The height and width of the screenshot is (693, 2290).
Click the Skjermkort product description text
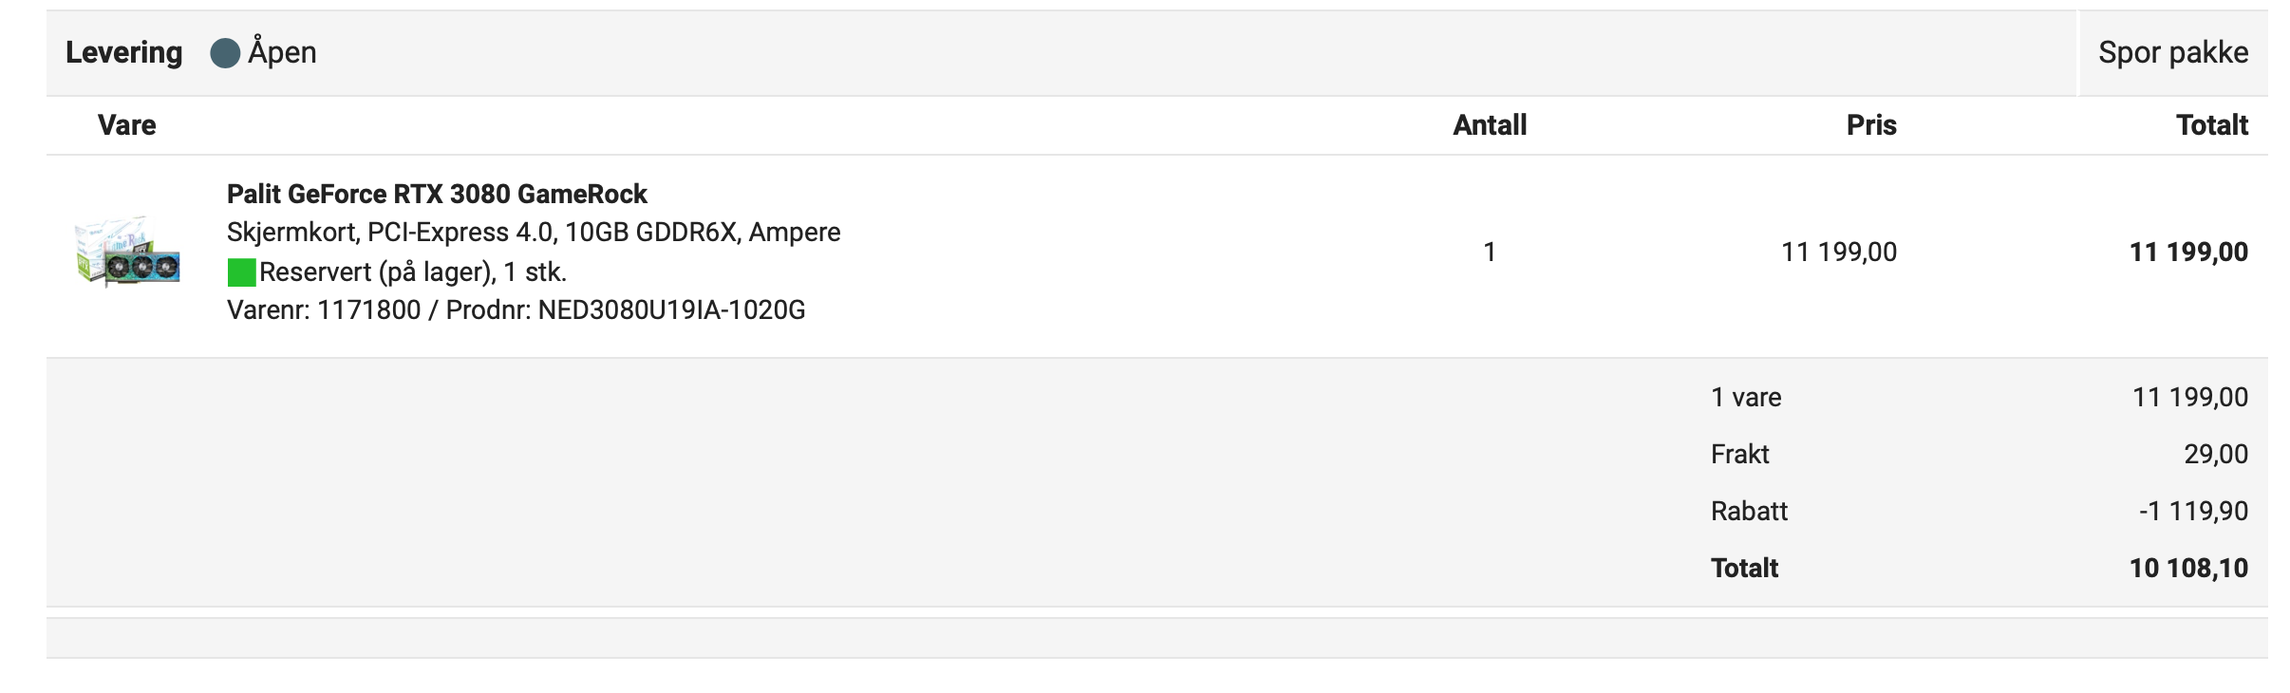tap(534, 233)
